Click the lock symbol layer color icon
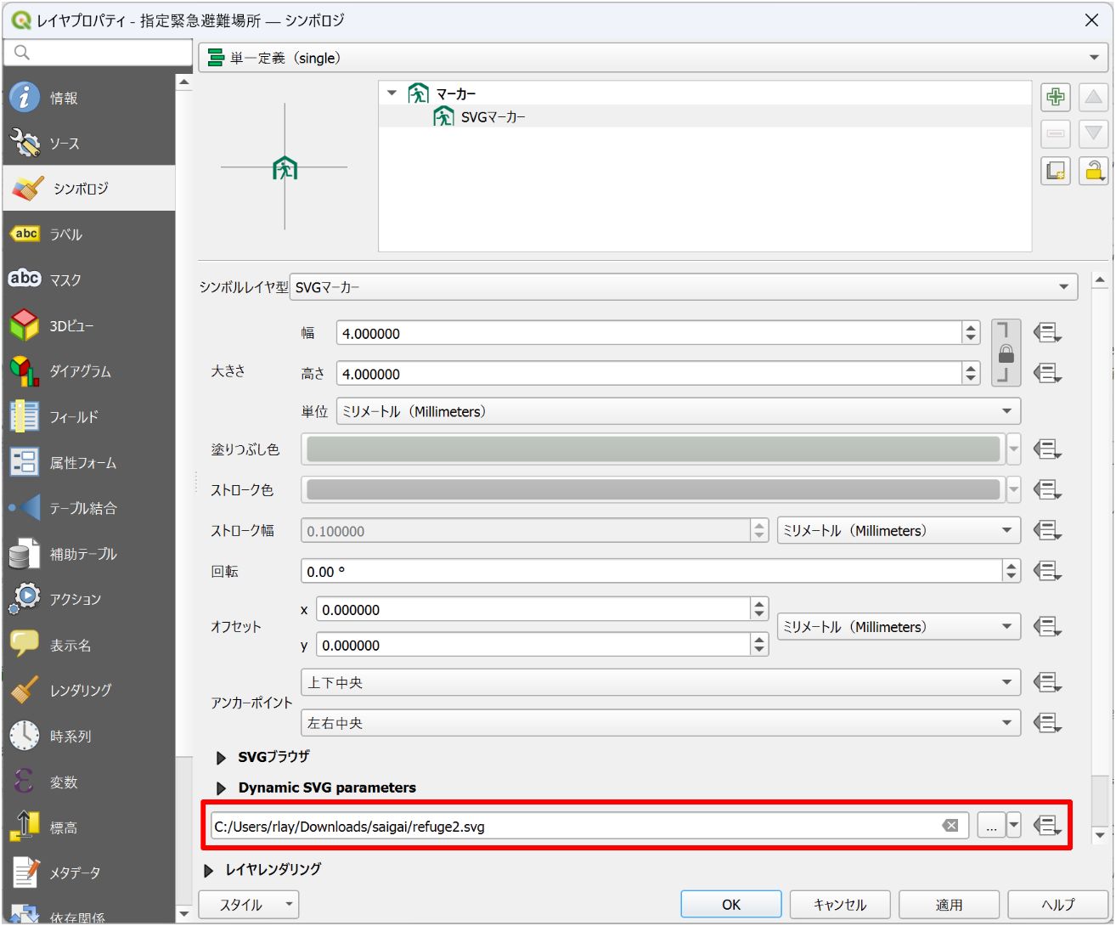 click(x=1094, y=170)
